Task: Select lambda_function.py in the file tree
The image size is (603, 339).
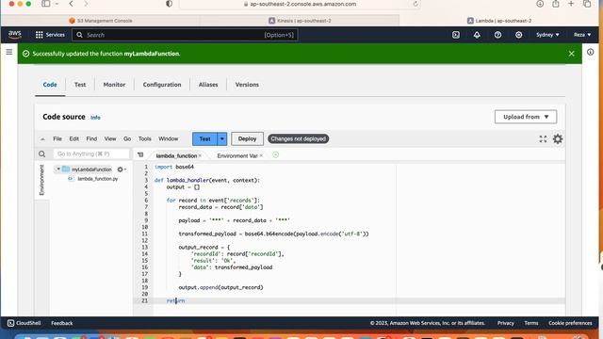Action: pyautogui.click(x=98, y=179)
